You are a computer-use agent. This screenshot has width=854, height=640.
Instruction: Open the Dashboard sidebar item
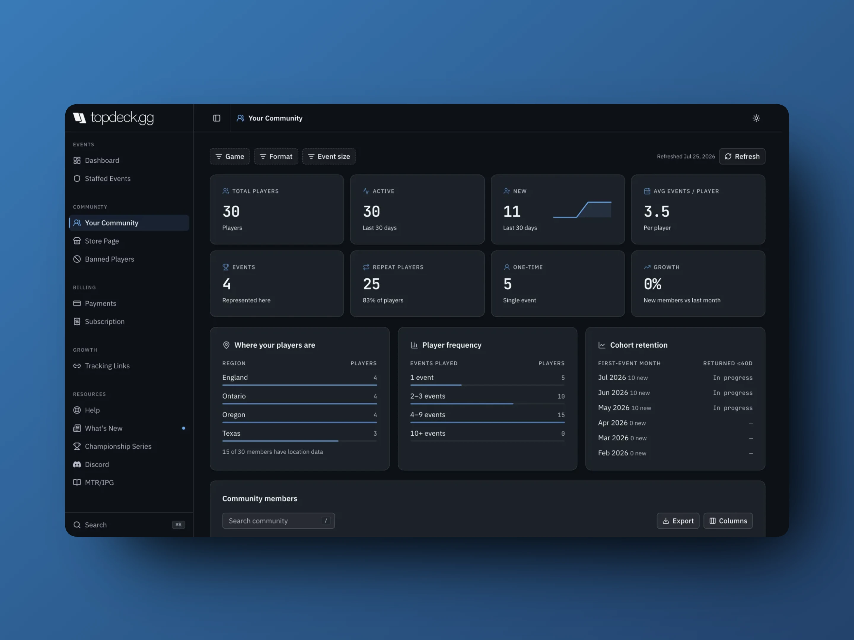tap(129, 161)
